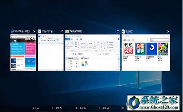This screenshot has height=112, width=183.
Task: Close virtual desktop 桌面 56
Action: 53,108
